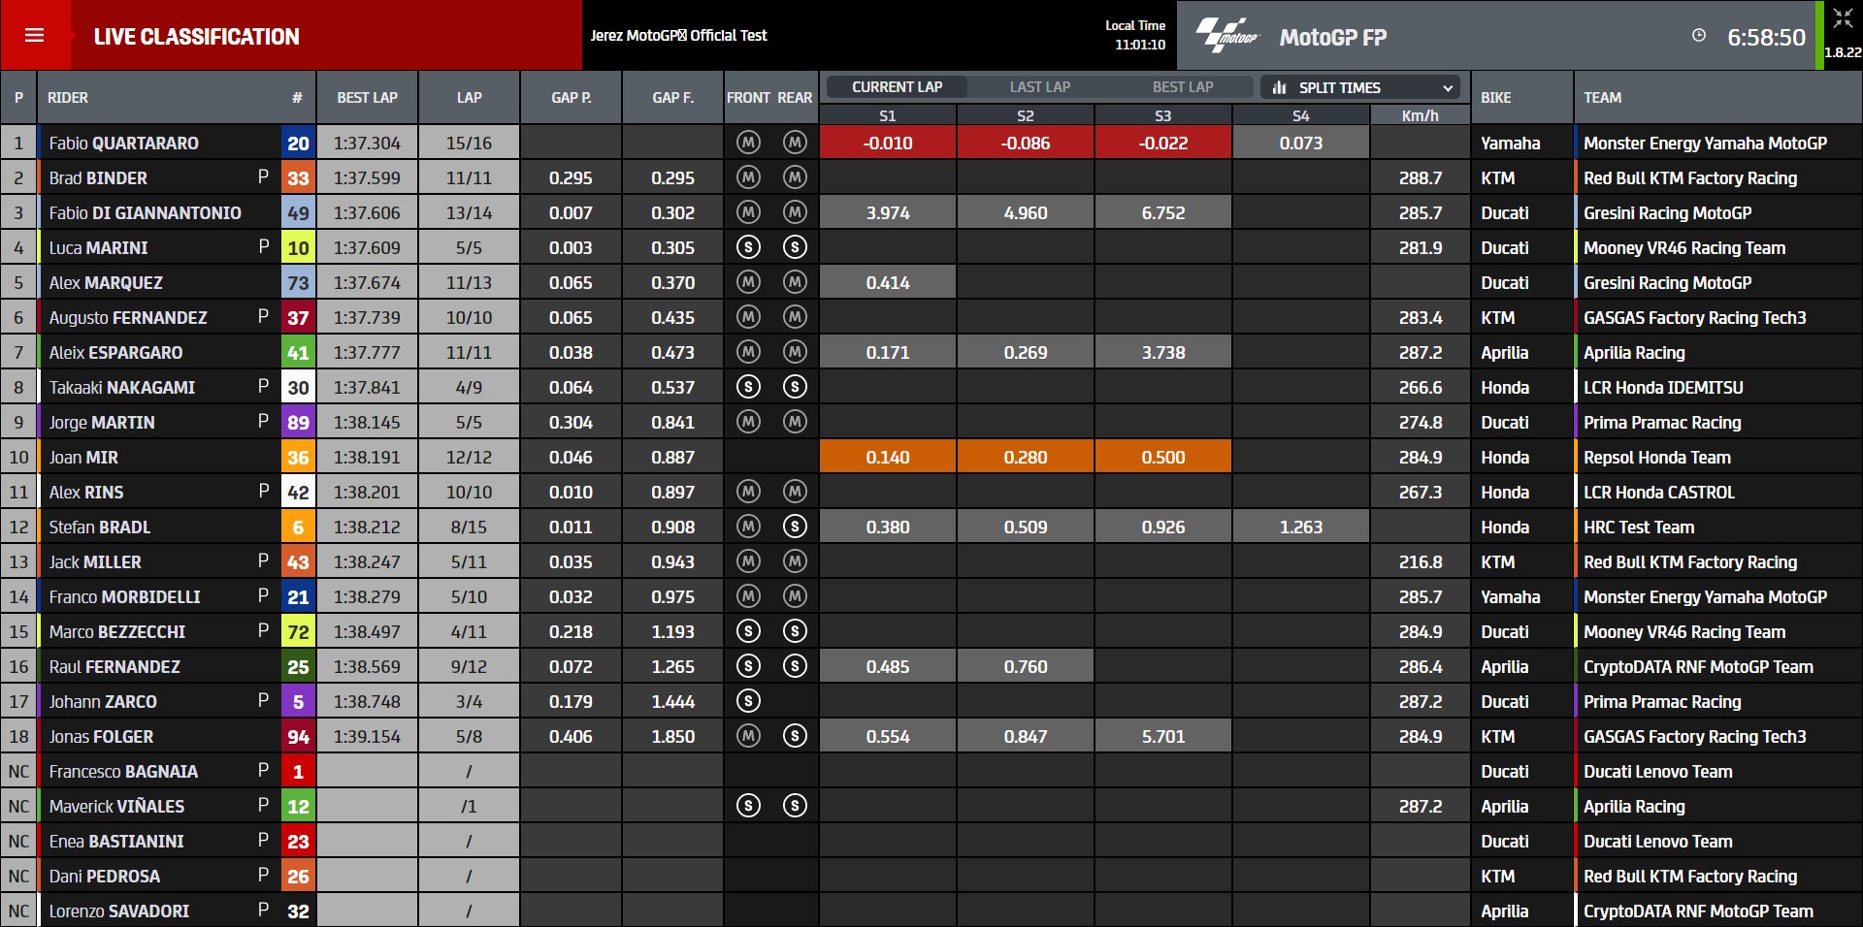Click Jorge Martin's front tyre M icon
1863x927 pixels.
pyautogui.click(x=748, y=422)
